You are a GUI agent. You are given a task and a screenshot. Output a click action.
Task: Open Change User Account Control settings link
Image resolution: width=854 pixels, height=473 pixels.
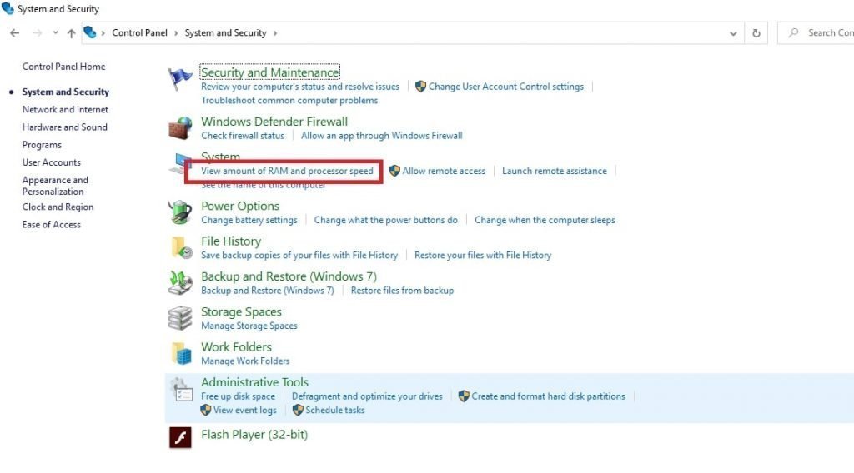(505, 87)
